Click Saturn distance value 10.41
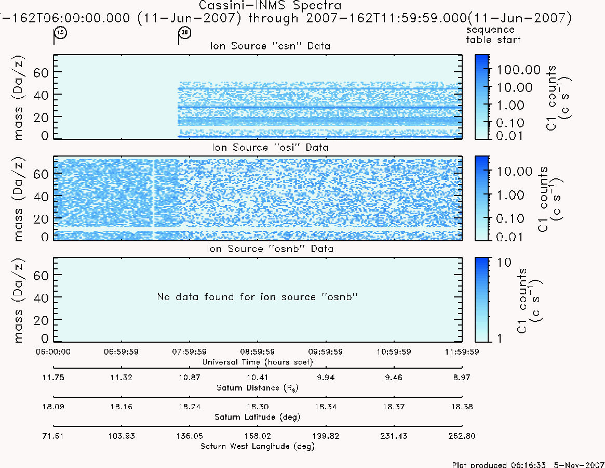The width and height of the screenshot is (605, 468). [x=258, y=378]
